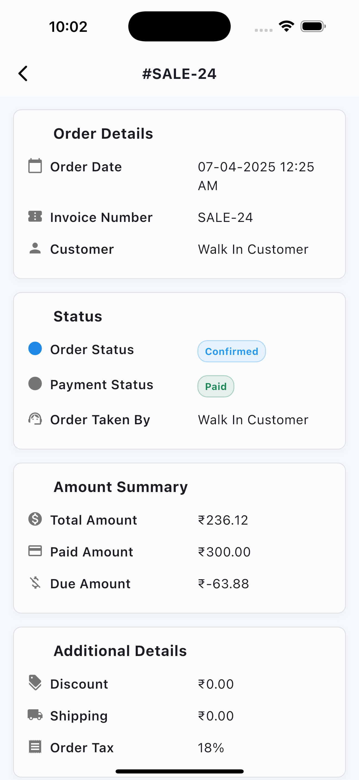Click the support agent icon beside Order Taken By

(x=35, y=419)
